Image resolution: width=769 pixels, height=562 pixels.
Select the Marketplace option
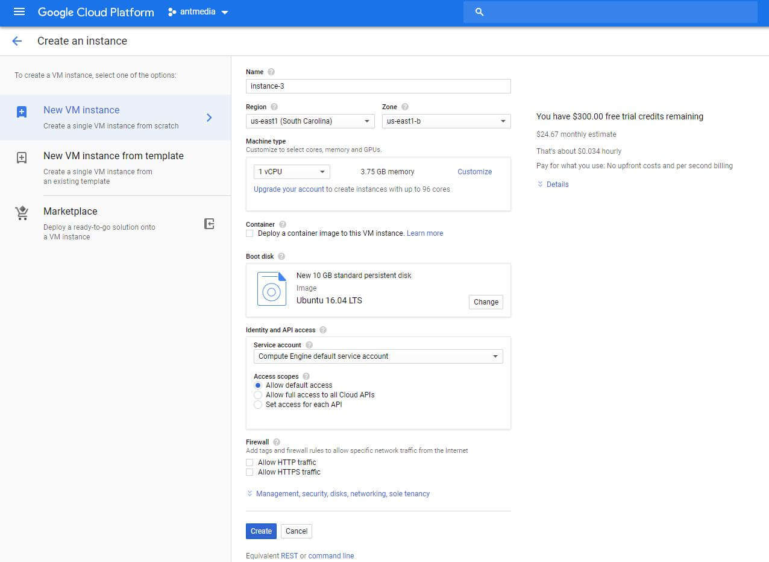click(115, 223)
